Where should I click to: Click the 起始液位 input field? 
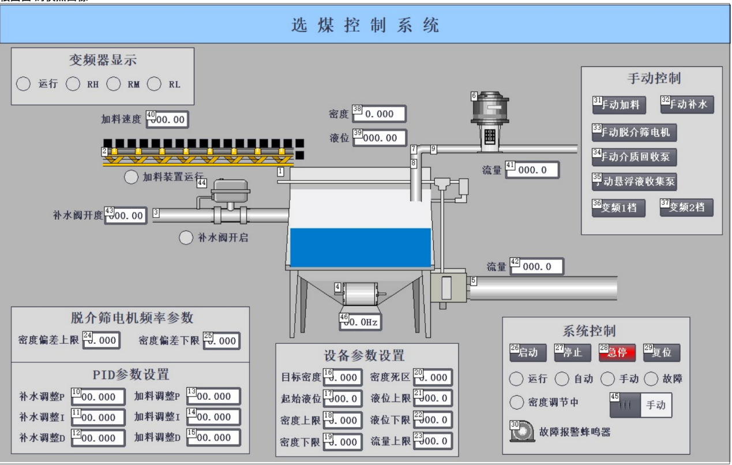pyautogui.click(x=343, y=399)
